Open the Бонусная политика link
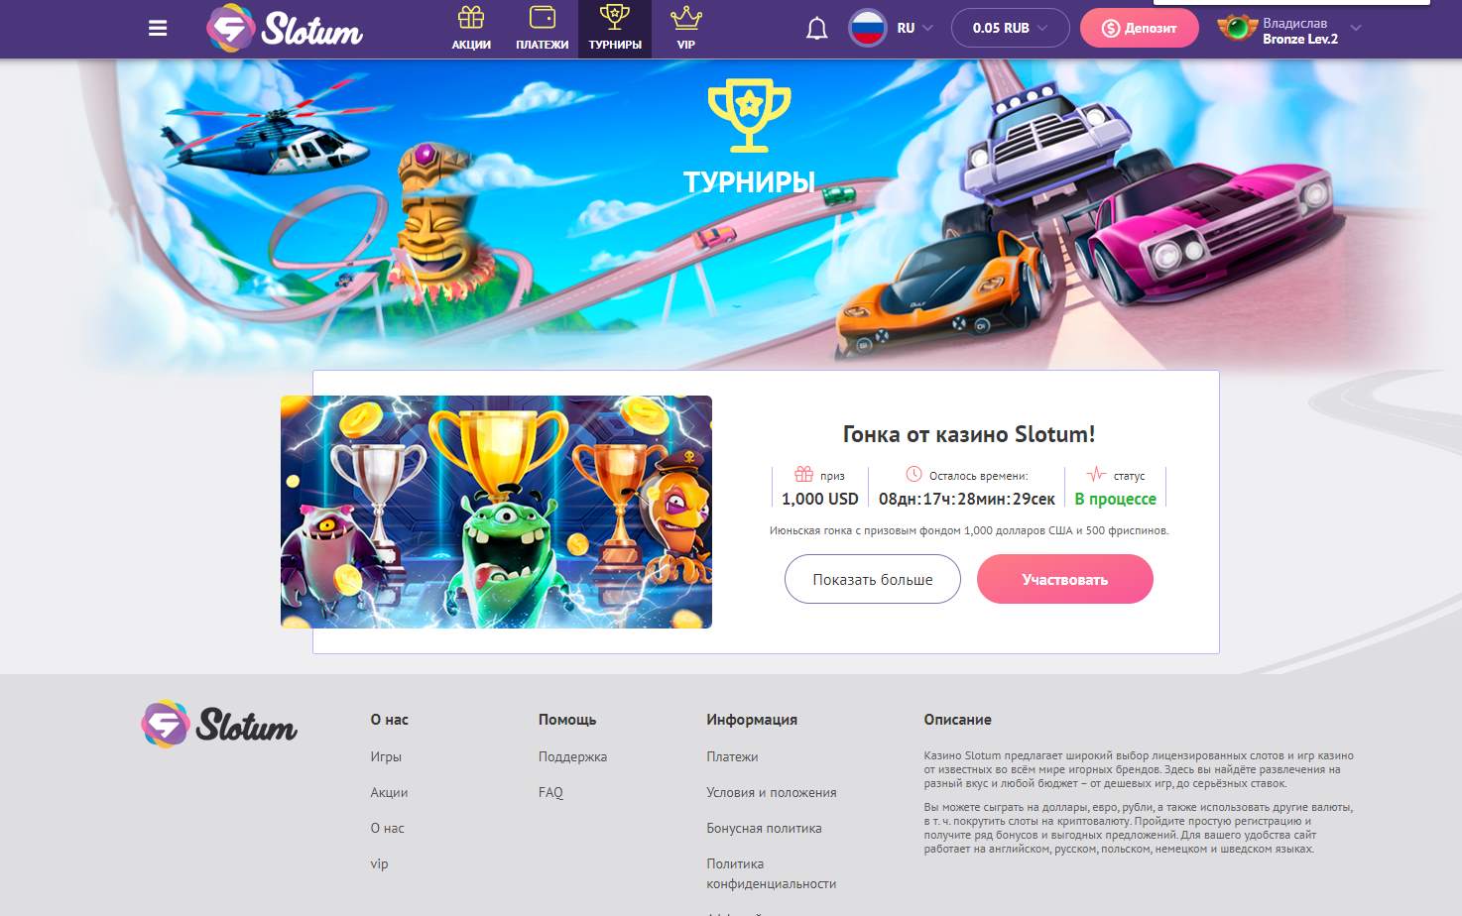 [x=764, y=828]
